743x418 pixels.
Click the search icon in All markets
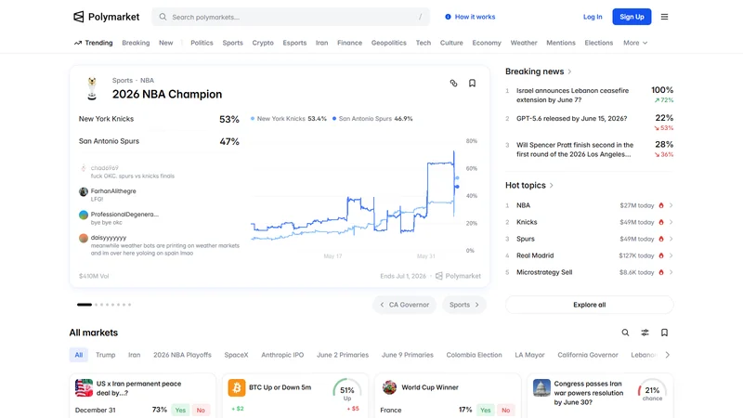click(625, 333)
